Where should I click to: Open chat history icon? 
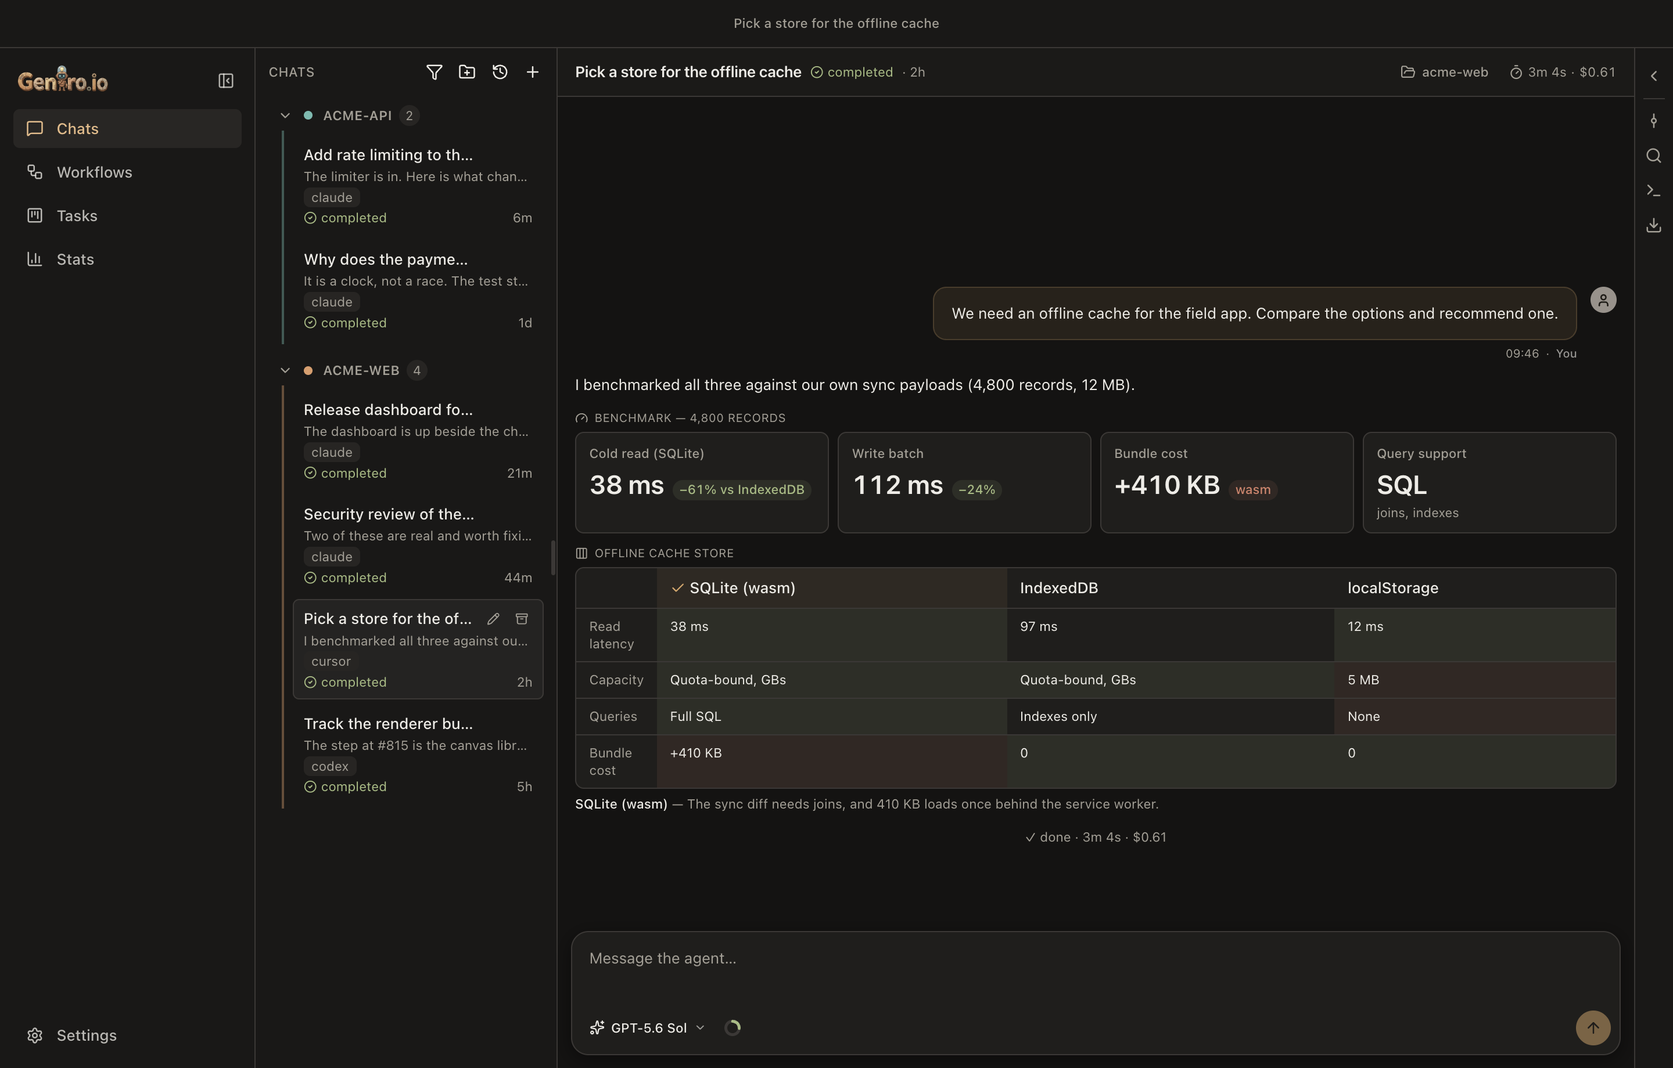click(x=500, y=72)
